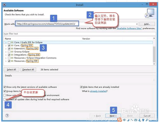Click the Next > button

113,116
